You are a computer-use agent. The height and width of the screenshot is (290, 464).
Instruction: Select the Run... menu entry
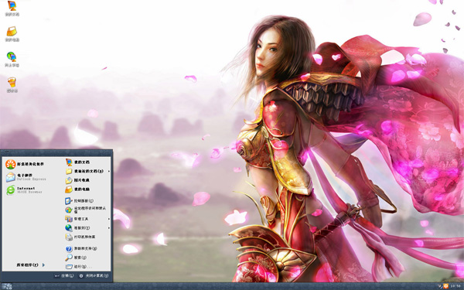tap(77, 267)
